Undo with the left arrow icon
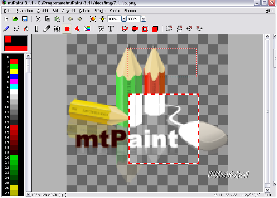The width and height of the screenshot is (277, 198). coord(70,19)
